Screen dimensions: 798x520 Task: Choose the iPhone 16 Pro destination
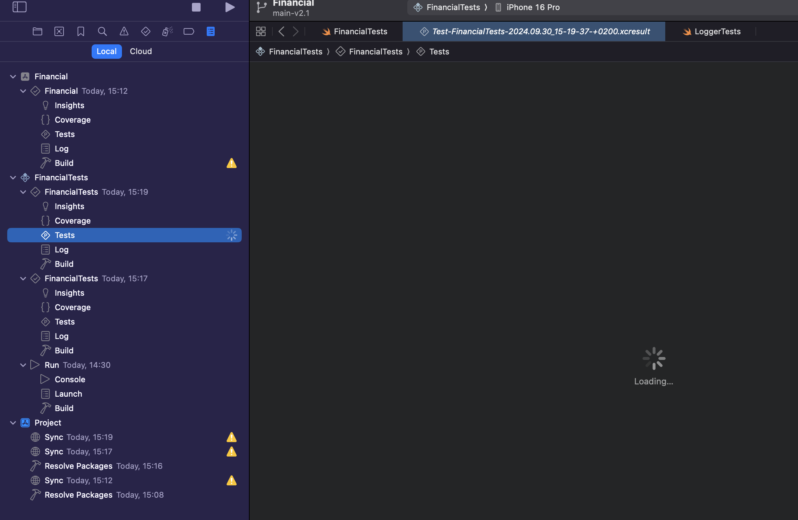pyautogui.click(x=527, y=7)
